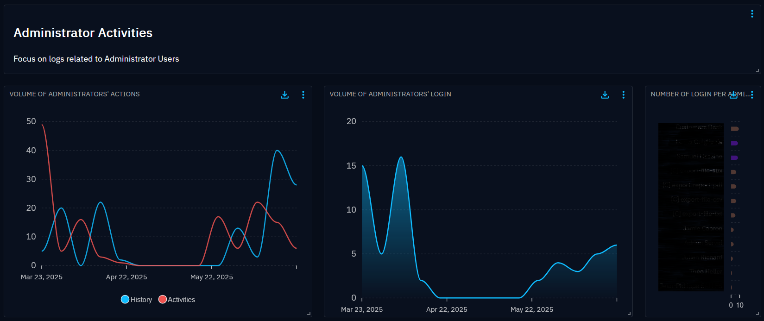Click the 40 y-axis value on Actions chart

(x=31, y=151)
